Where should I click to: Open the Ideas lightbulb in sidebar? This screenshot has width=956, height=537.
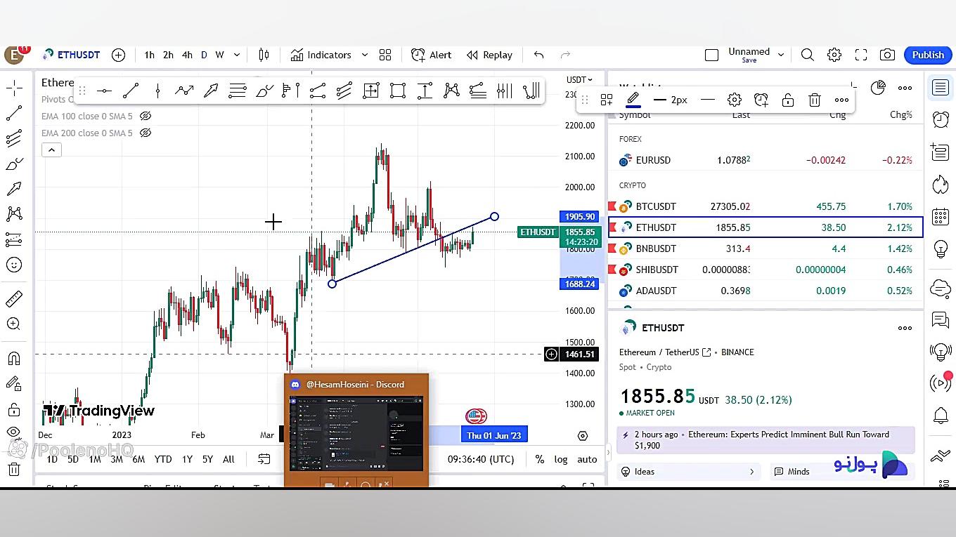941,248
